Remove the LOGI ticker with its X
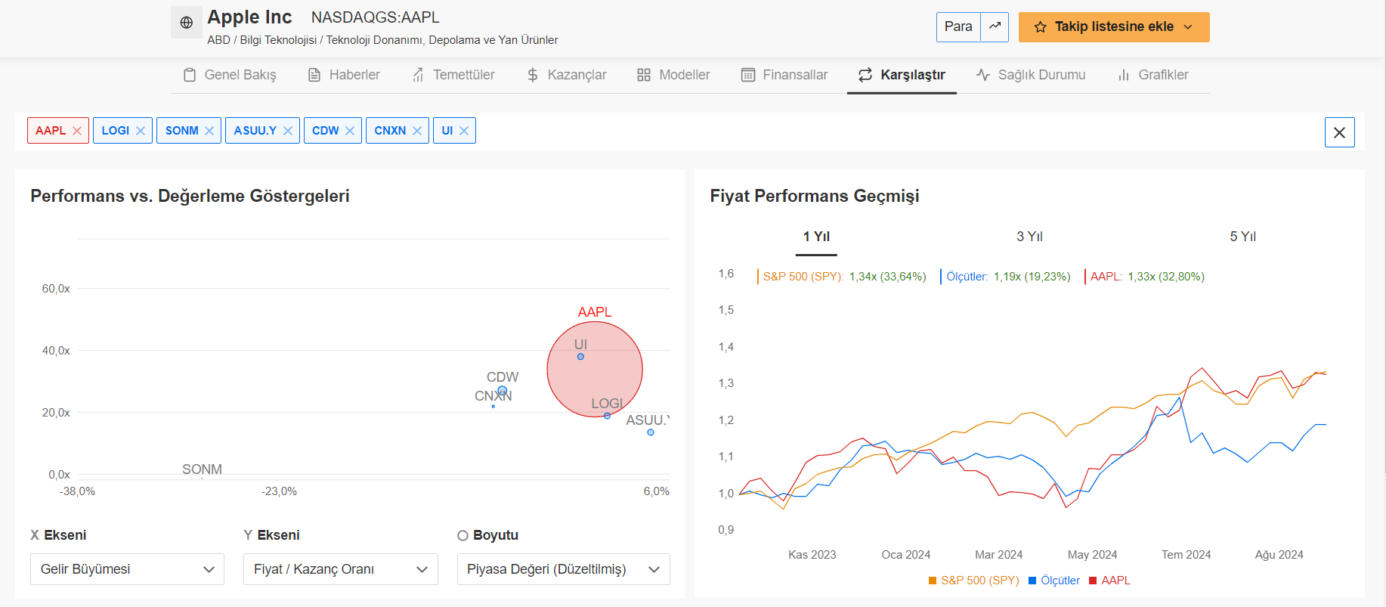Screen dimensions: 1386x607 click(x=141, y=131)
